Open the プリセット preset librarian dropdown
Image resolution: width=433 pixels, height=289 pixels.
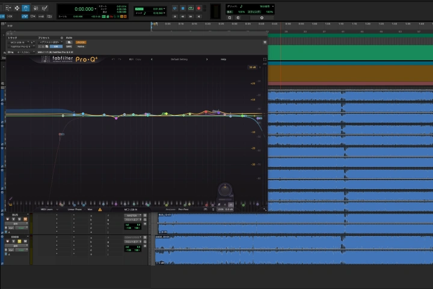tap(51, 42)
